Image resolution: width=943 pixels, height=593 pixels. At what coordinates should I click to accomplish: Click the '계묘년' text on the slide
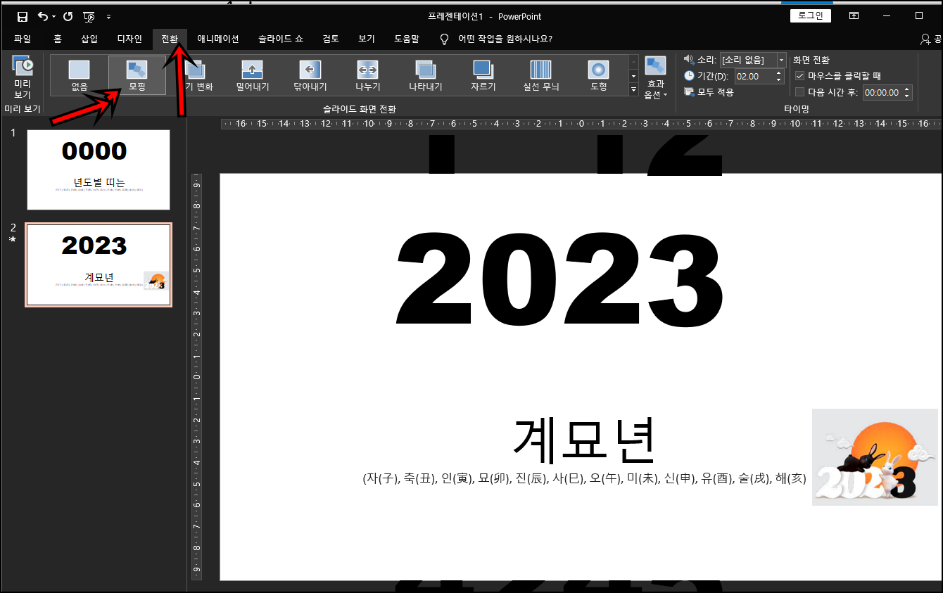tap(584, 440)
